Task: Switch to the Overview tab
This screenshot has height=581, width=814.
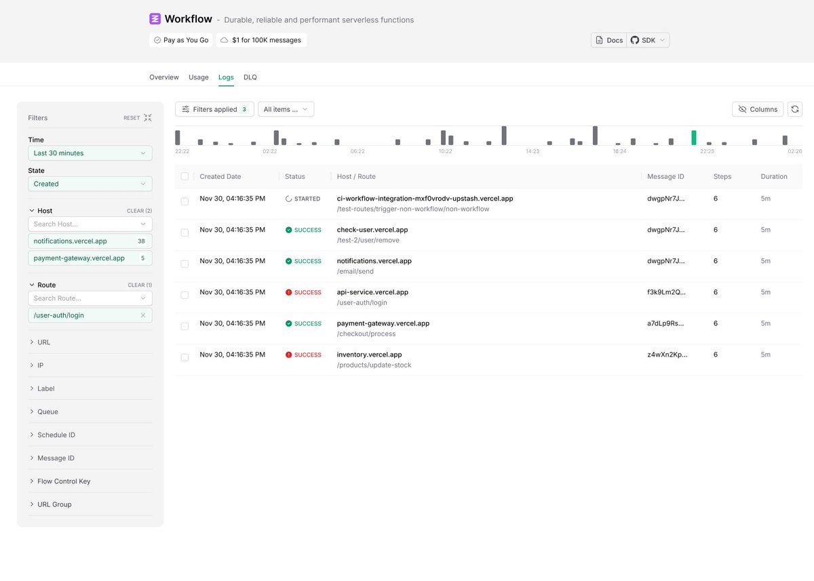Action: point(164,77)
